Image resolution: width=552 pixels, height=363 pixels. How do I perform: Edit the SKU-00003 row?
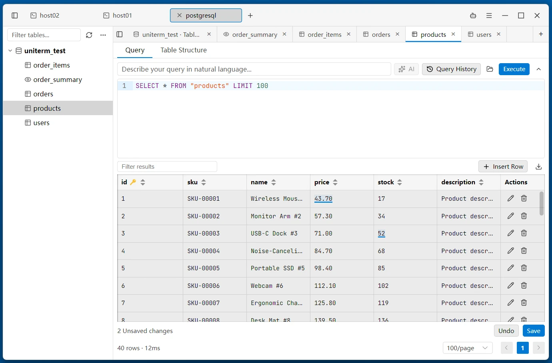(x=511, y=233)
